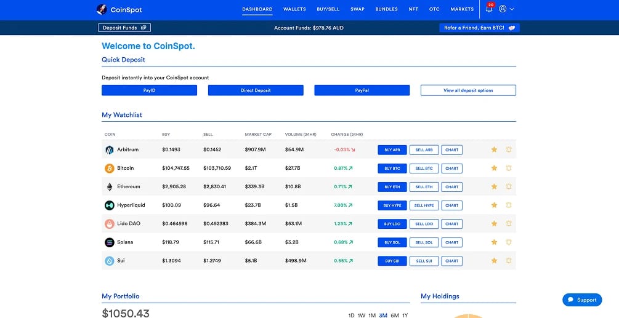Click the BUY ARB button

click(392, 149)
